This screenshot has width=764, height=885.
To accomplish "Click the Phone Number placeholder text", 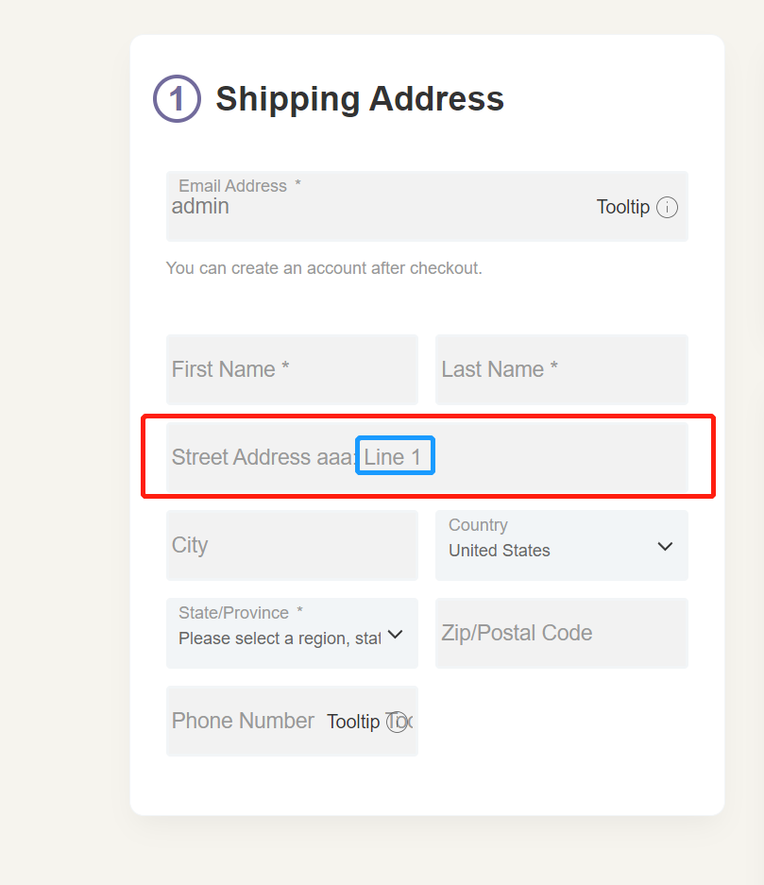I will click(243, 722).
